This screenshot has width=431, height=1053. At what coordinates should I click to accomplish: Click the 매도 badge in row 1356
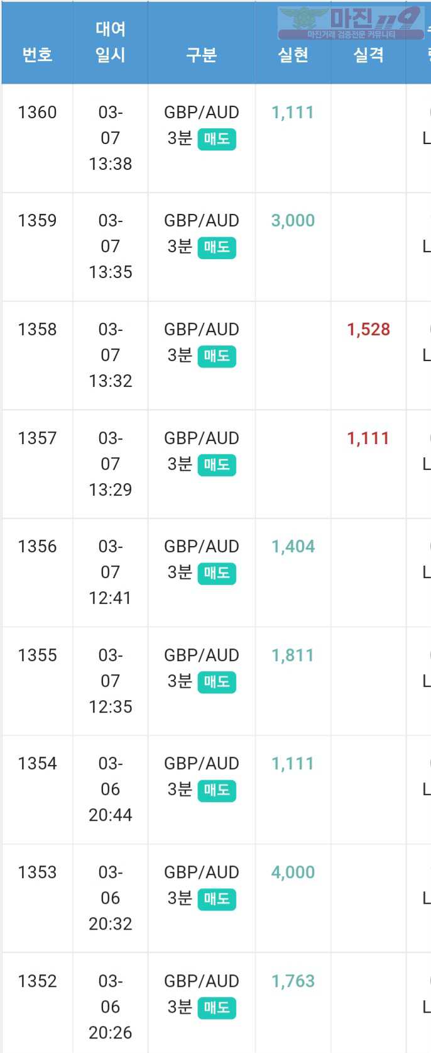click(217, 573)
